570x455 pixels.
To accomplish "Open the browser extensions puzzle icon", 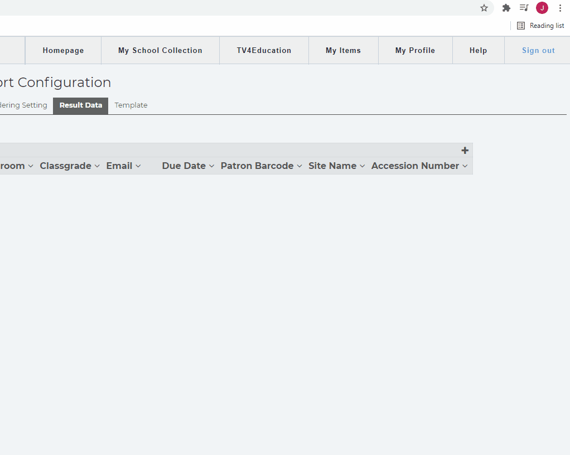I will point(506,8).
